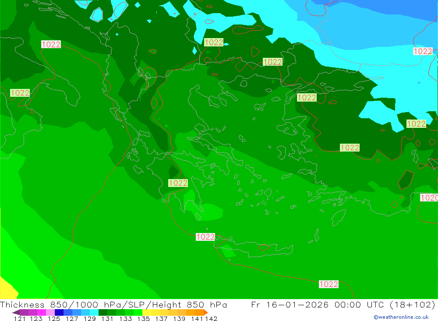Click the orange arrow tip of the legend
438x321 pixels.
[206, 312]
